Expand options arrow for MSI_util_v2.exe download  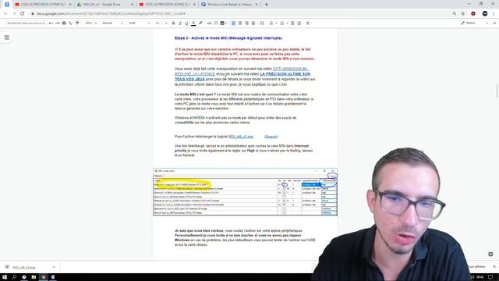[x=54, y=267]
